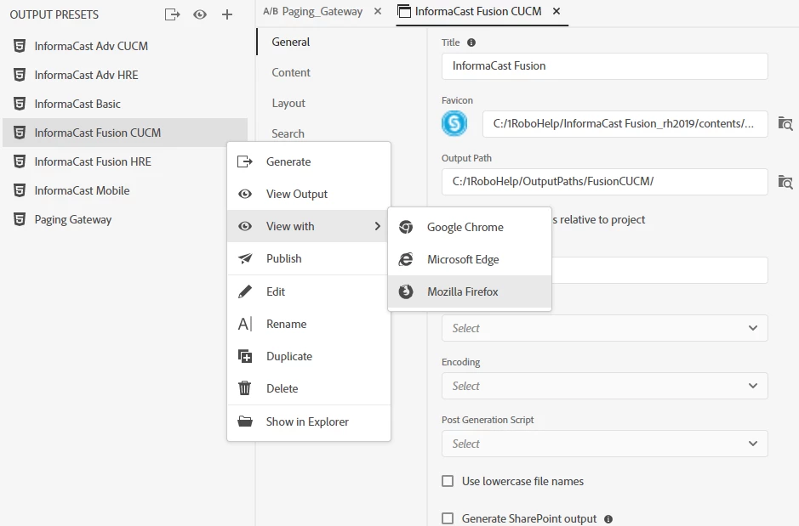The image size is (799, 526).
Task: Click the Duplicate copy icon
Action: click(245, 356)
